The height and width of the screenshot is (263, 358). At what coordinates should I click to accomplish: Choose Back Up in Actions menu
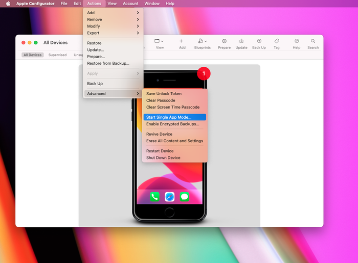(x=113, y=84)
